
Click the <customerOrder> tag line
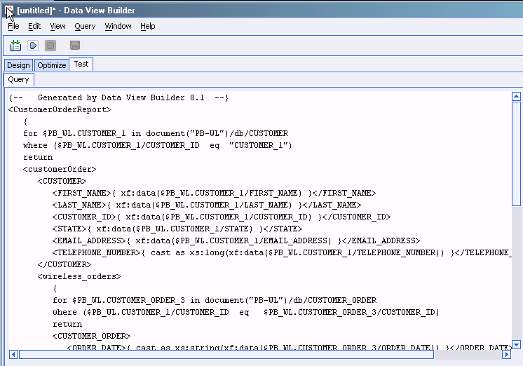click(60, 169)
